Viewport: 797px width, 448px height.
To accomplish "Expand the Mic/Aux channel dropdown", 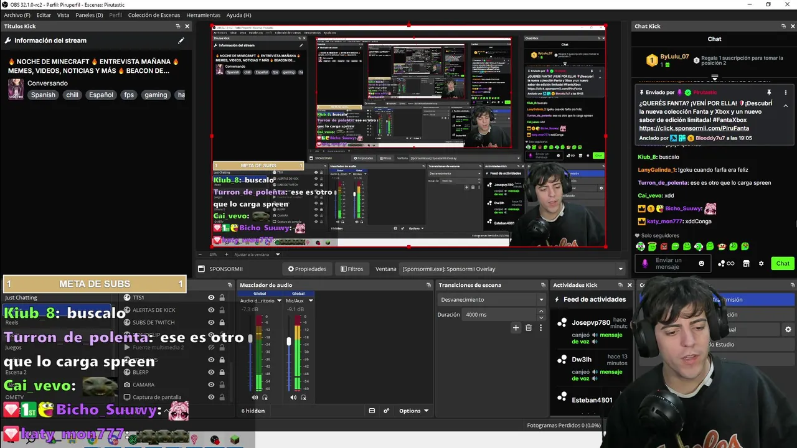I will tap(311, 301).
